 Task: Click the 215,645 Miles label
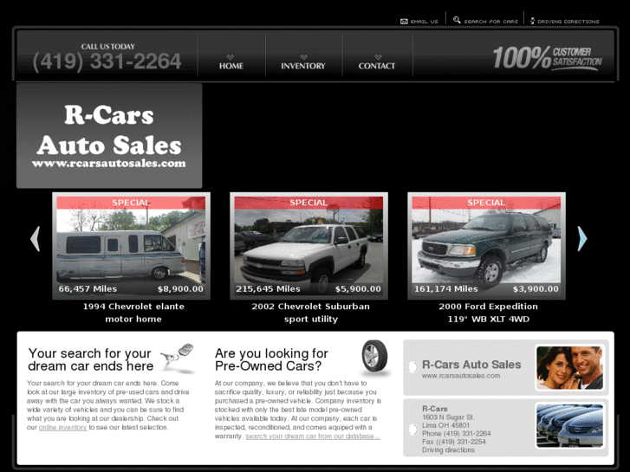click(268, 288)
